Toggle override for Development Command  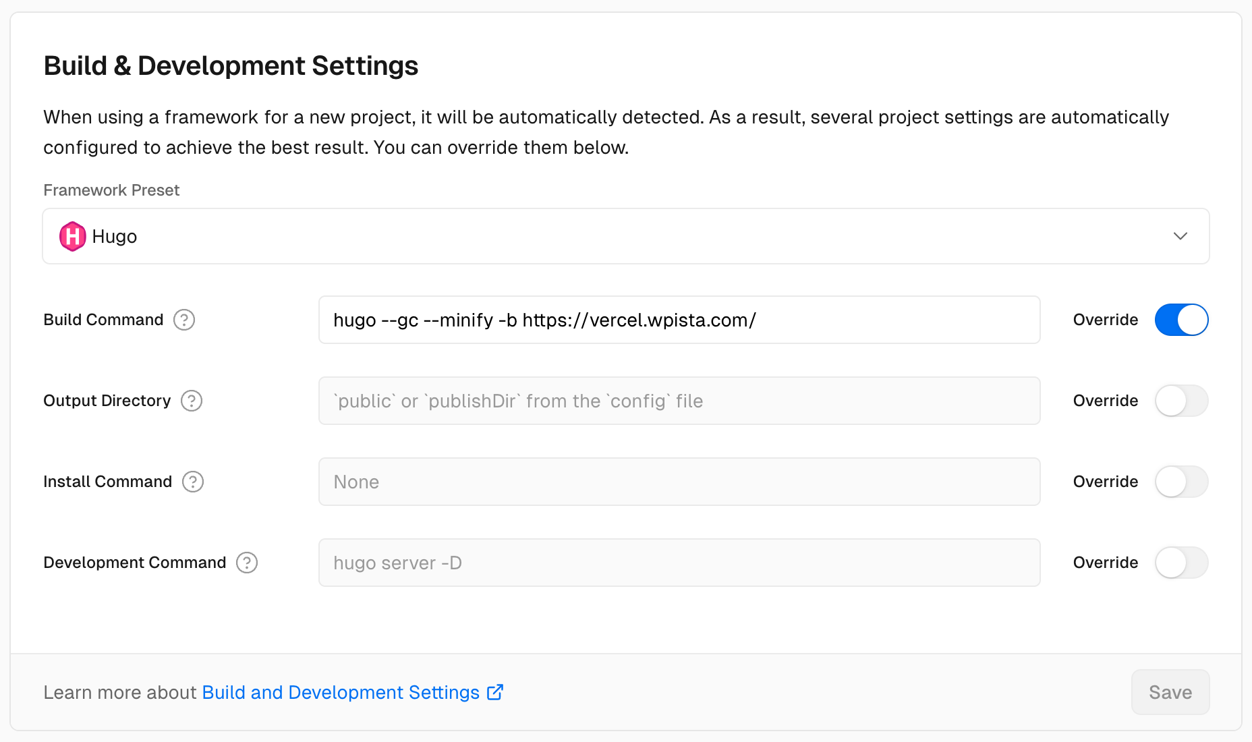coord(1181,563)
